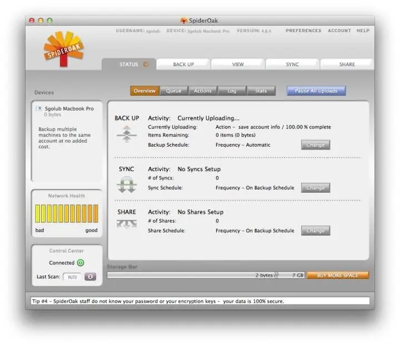The width and height of the screenshot is (400, 345).
Task: Open the Help menu
Action: click(x=363, y=31)
